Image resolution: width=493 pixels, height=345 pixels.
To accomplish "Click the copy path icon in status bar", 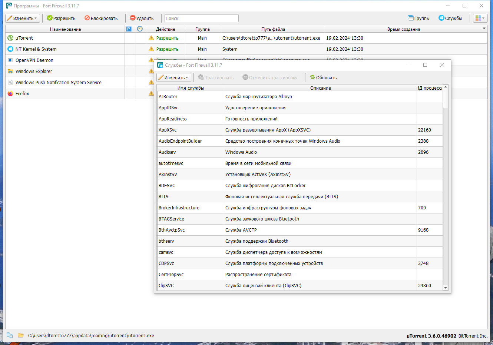I will pos(10,335).
